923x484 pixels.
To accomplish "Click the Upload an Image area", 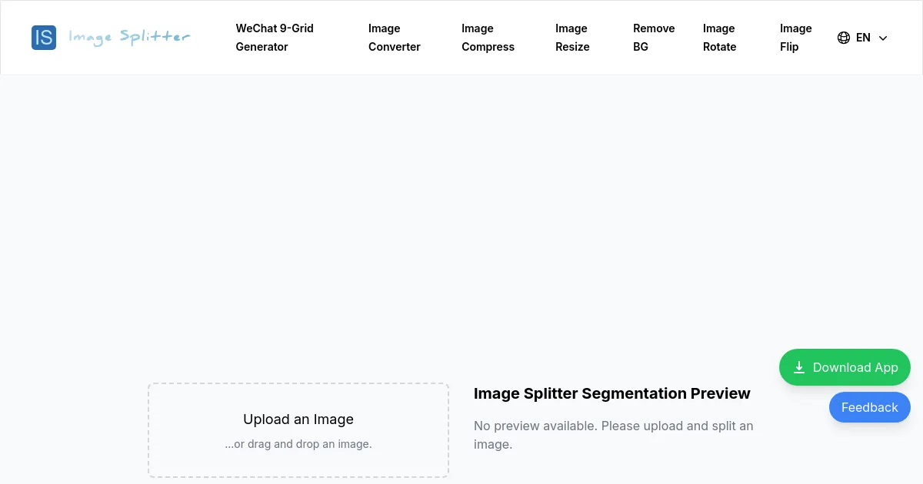I will (298, 430).
